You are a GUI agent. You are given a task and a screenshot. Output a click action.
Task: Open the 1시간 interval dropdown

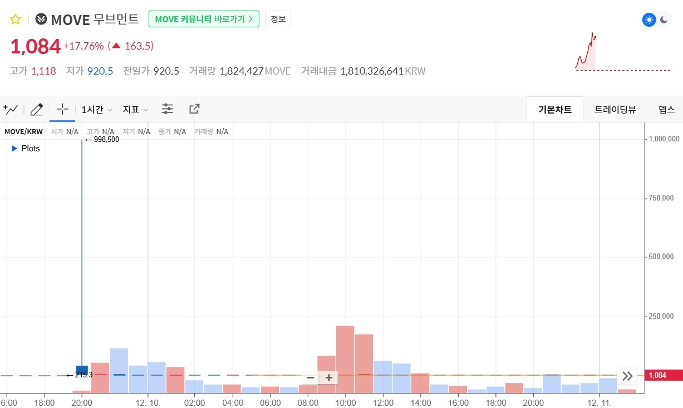click(97, 110)
